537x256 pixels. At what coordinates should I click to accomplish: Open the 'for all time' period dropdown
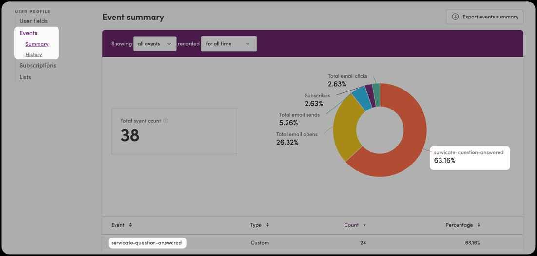click(229, 44)
